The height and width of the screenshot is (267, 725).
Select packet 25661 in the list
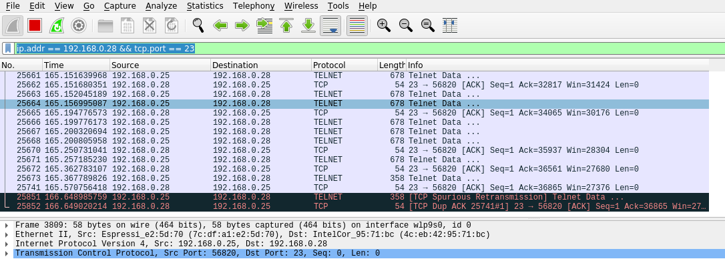[354, 75]
